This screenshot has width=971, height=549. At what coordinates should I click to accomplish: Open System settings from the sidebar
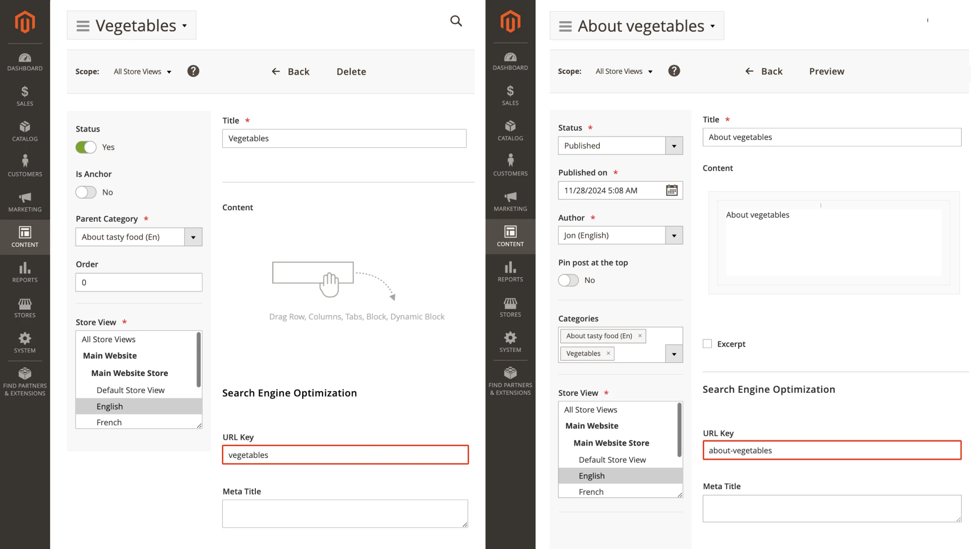tap(25, 342)
